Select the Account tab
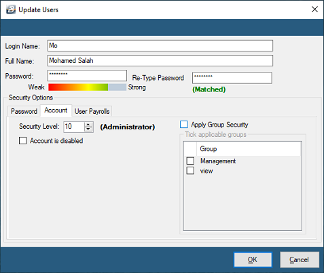This screenshot has height=273, width=324. (x=56, y=110)
